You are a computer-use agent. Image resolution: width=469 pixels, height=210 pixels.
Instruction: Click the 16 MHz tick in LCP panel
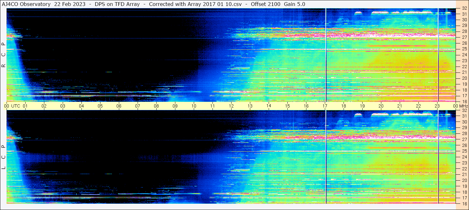tap(464, 203)
